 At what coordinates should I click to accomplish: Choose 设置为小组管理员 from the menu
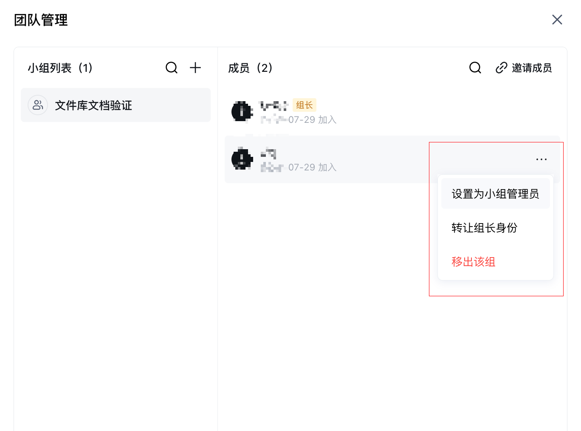(x=496, y=194)
